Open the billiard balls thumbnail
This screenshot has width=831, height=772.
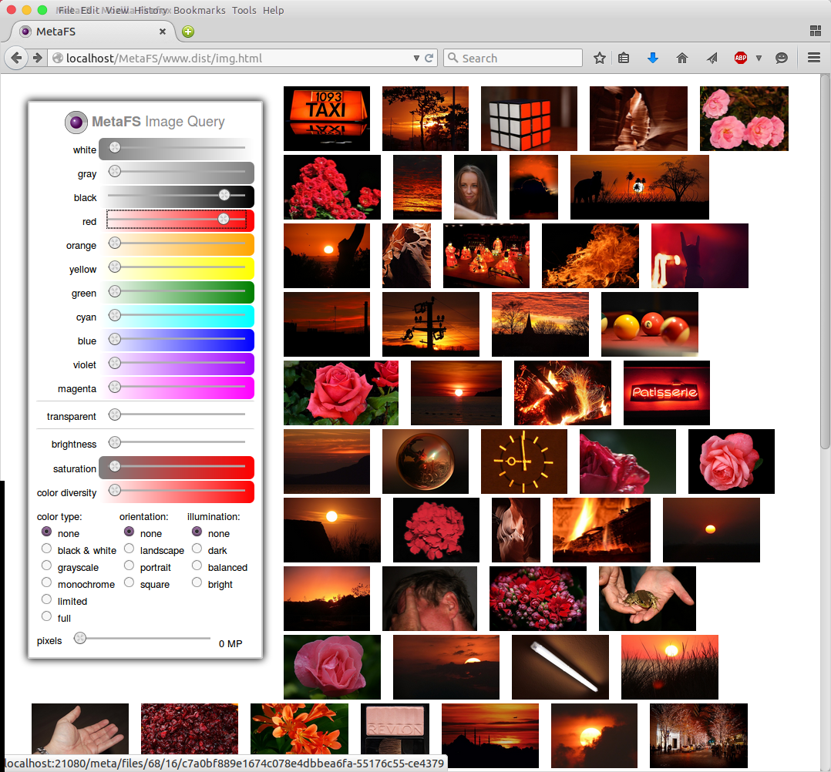tap(649, 324)
